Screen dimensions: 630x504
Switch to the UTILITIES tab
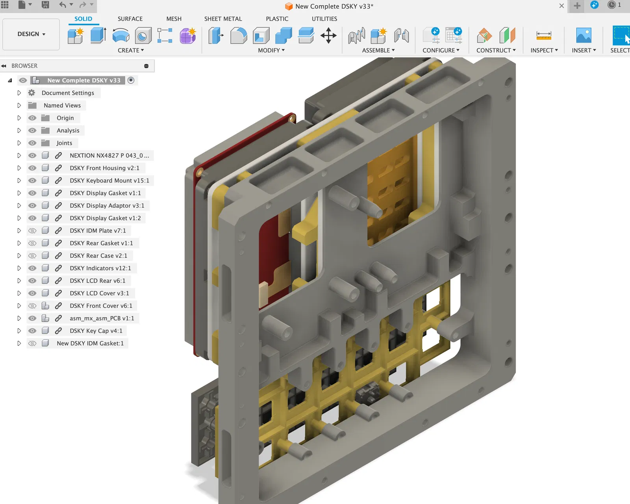324,19
